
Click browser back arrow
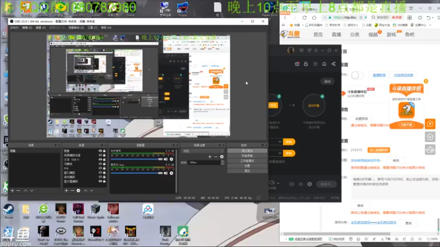pos(285,18)
